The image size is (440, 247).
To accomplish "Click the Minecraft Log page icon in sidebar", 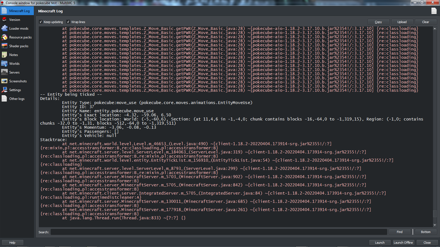I will (x=4, y=11).
